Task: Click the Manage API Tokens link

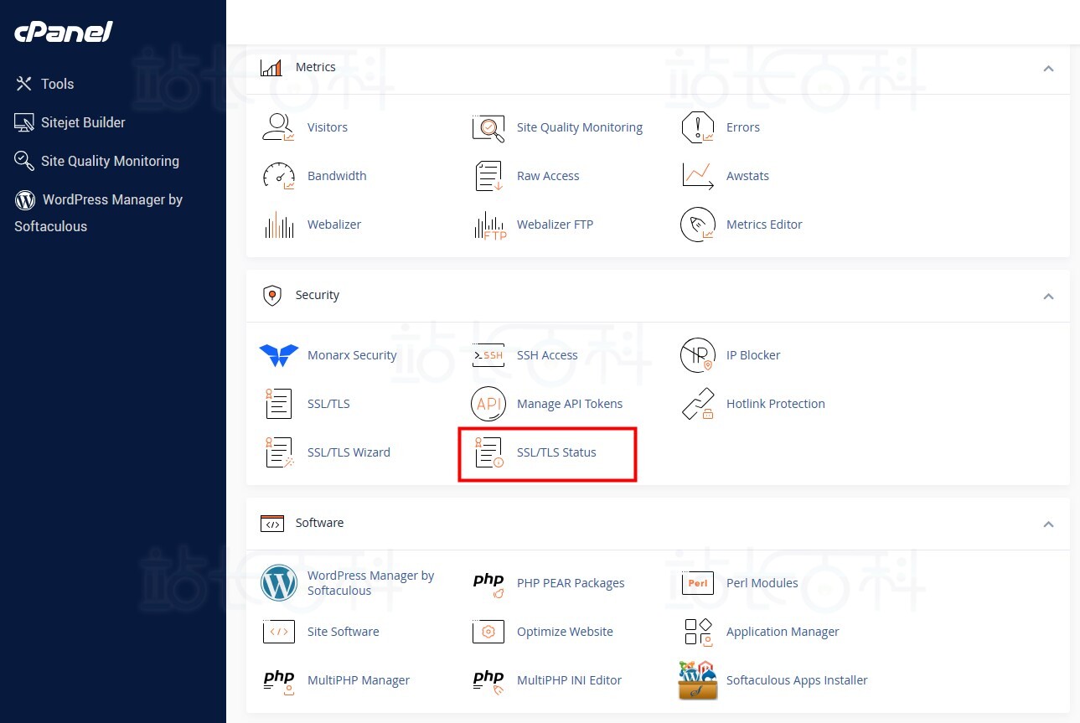Action: tap(570, 404)
